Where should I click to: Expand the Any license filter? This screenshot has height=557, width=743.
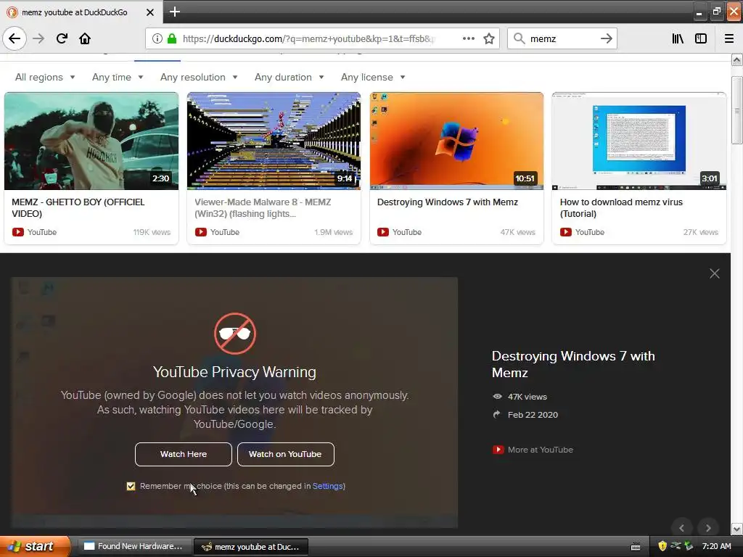373,77
